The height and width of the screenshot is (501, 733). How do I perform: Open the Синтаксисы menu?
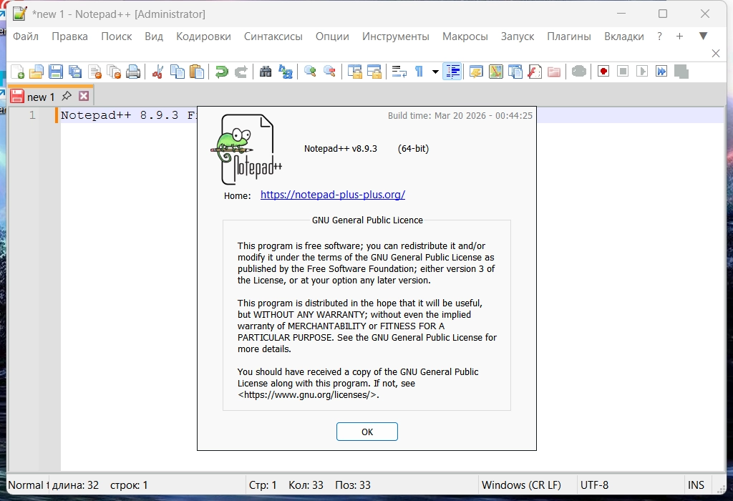[x=273, y=37]
